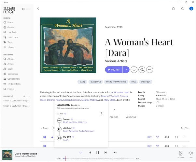Open History in the sidebar
Screen dimensions: 196x162
(x=9, y=47)
